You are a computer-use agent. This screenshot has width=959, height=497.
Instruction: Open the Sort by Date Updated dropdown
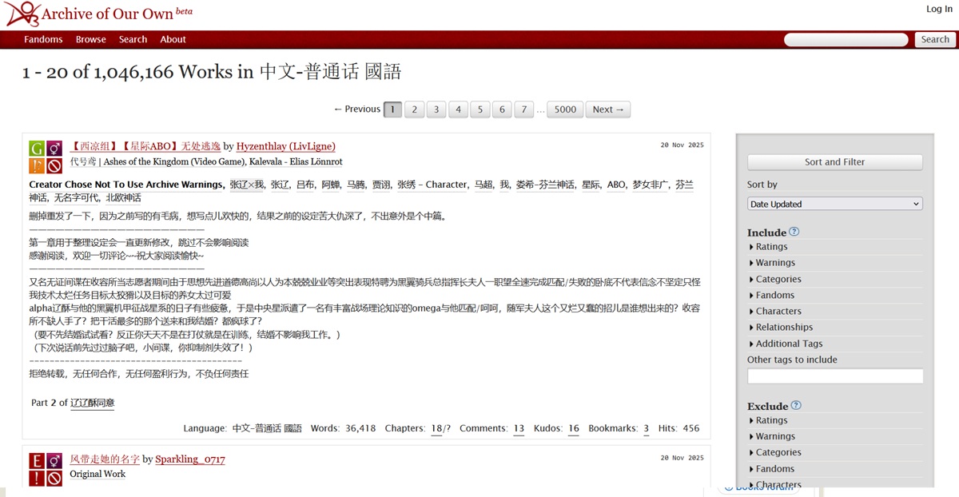pos(834,203)
